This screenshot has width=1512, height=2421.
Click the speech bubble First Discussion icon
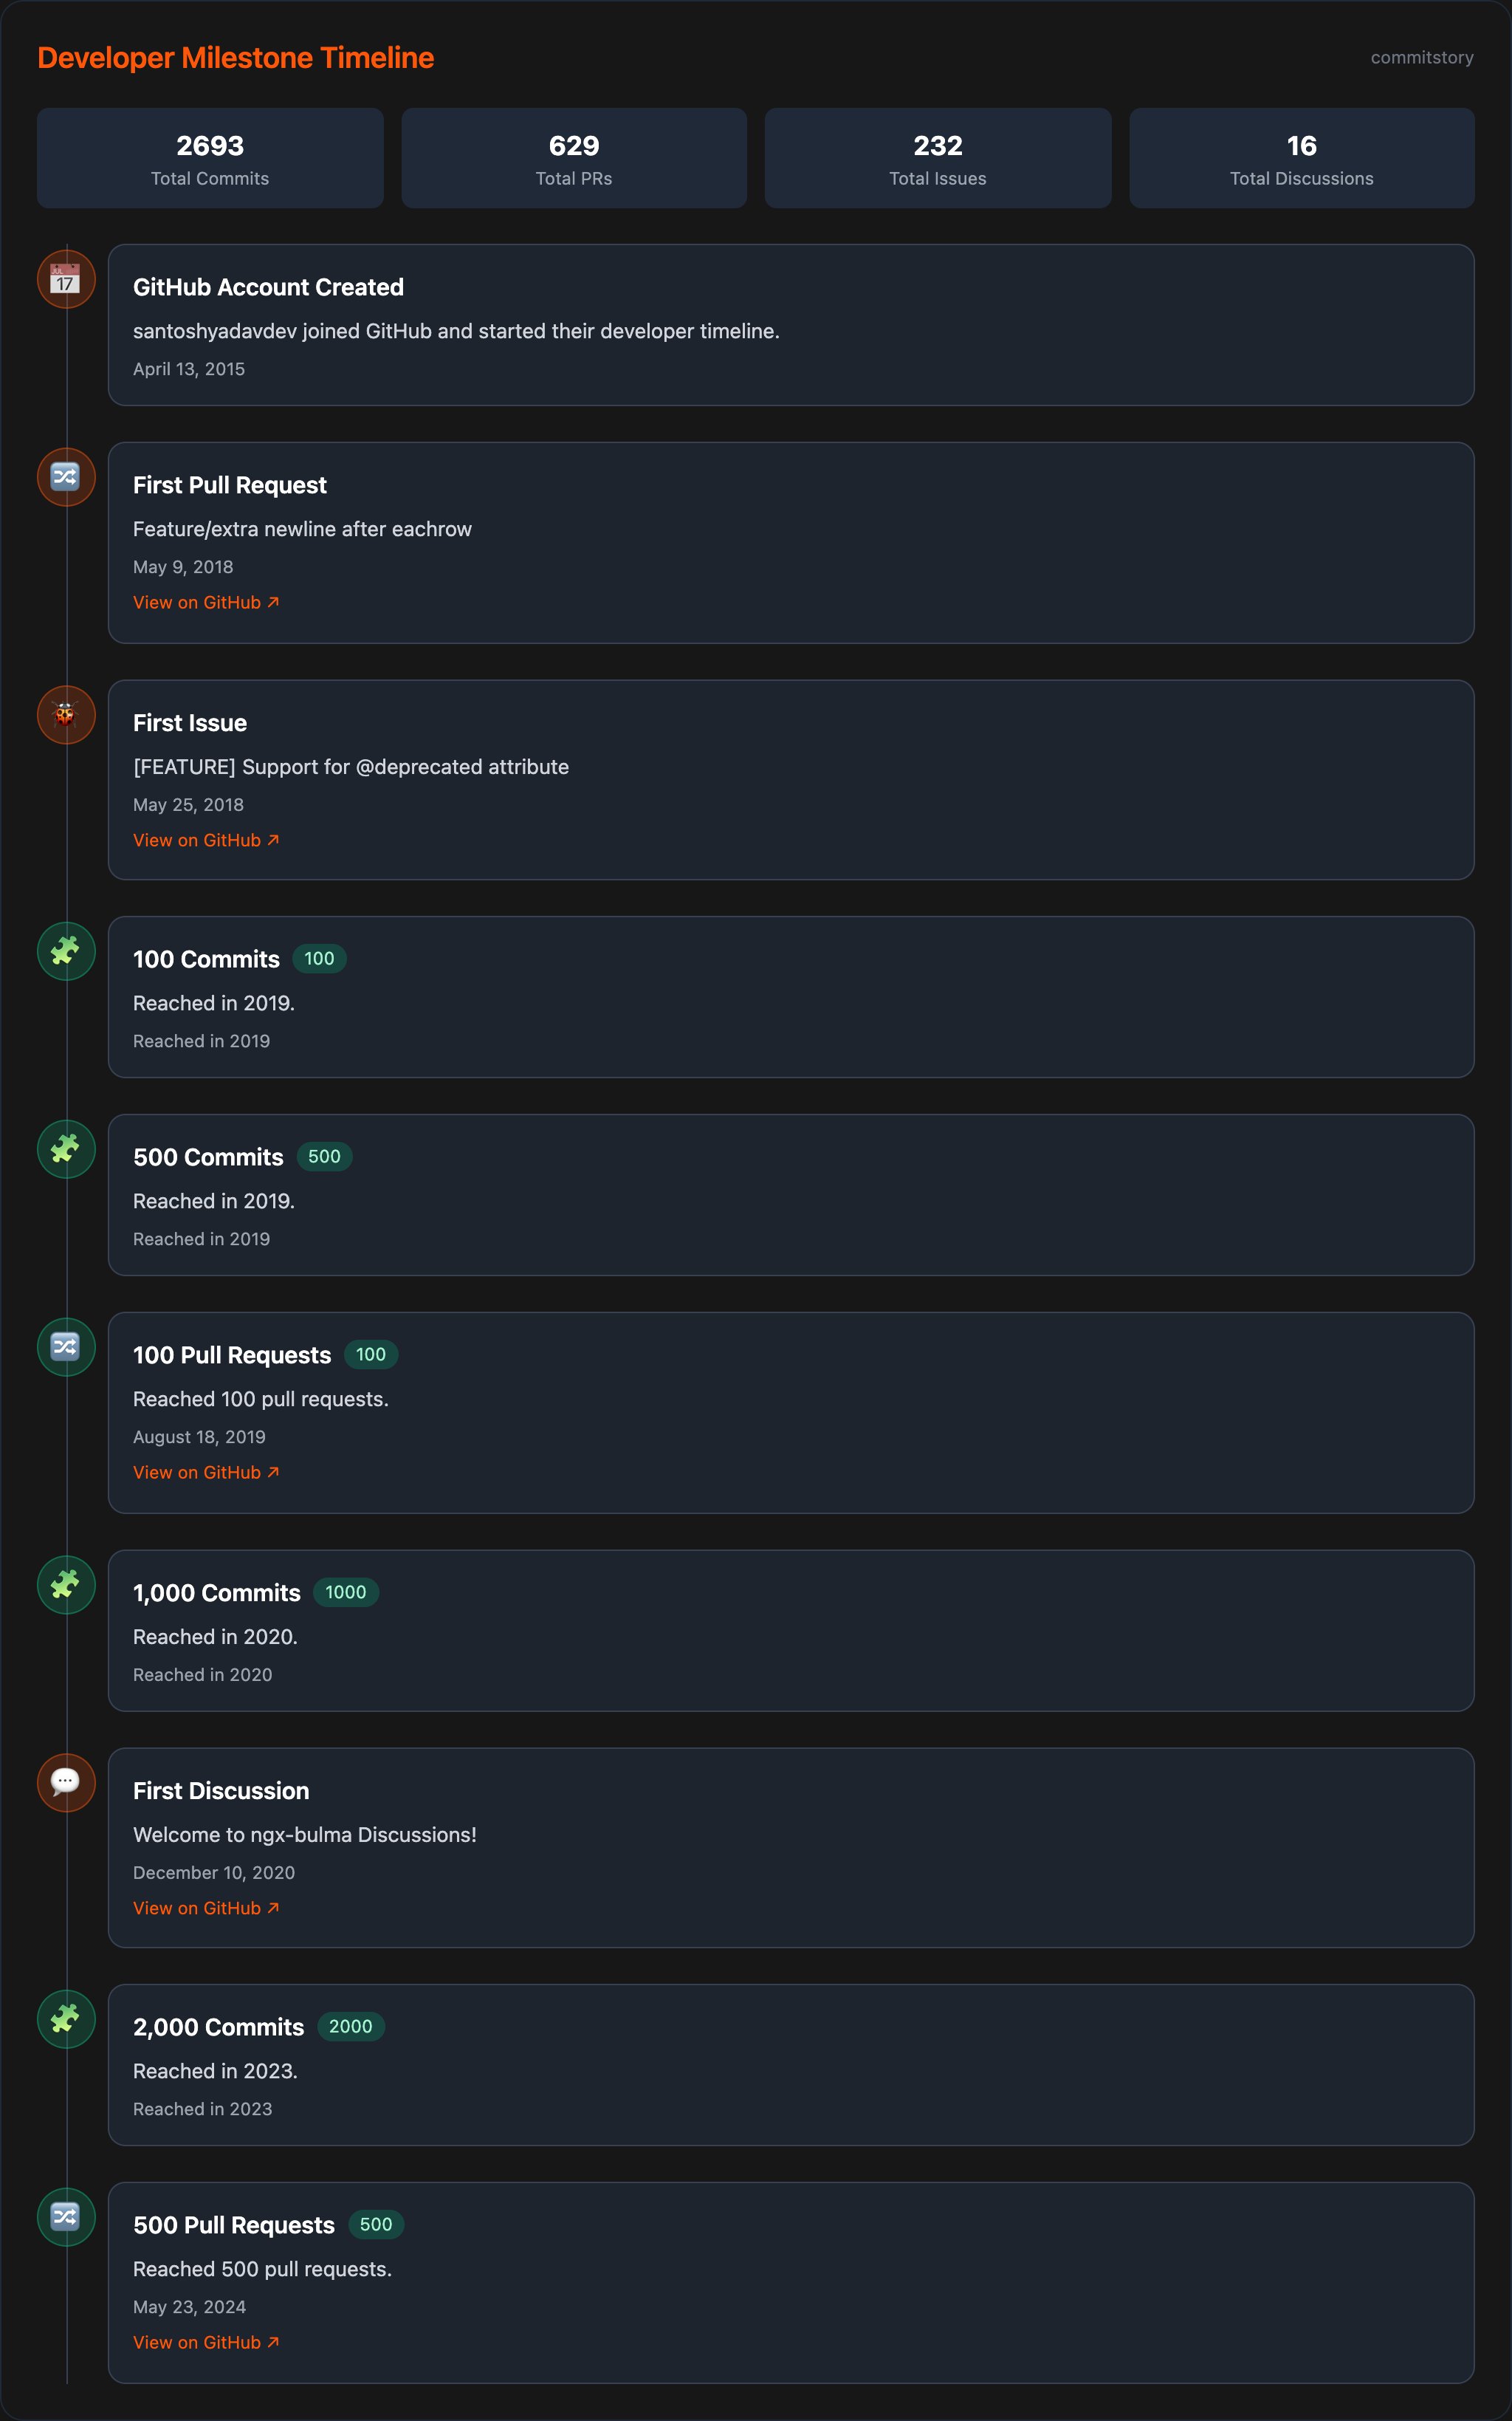click(x=66, y=1781)
